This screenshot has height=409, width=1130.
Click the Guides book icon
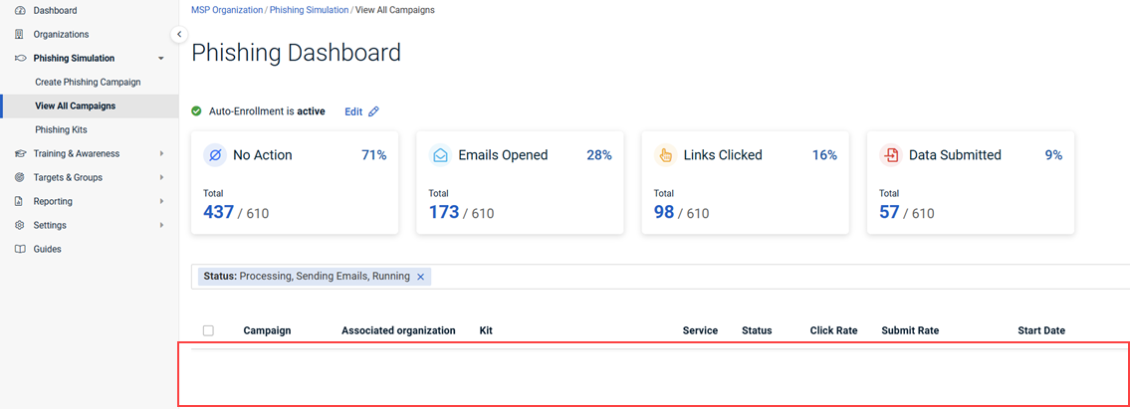click(x=21, y=249)
